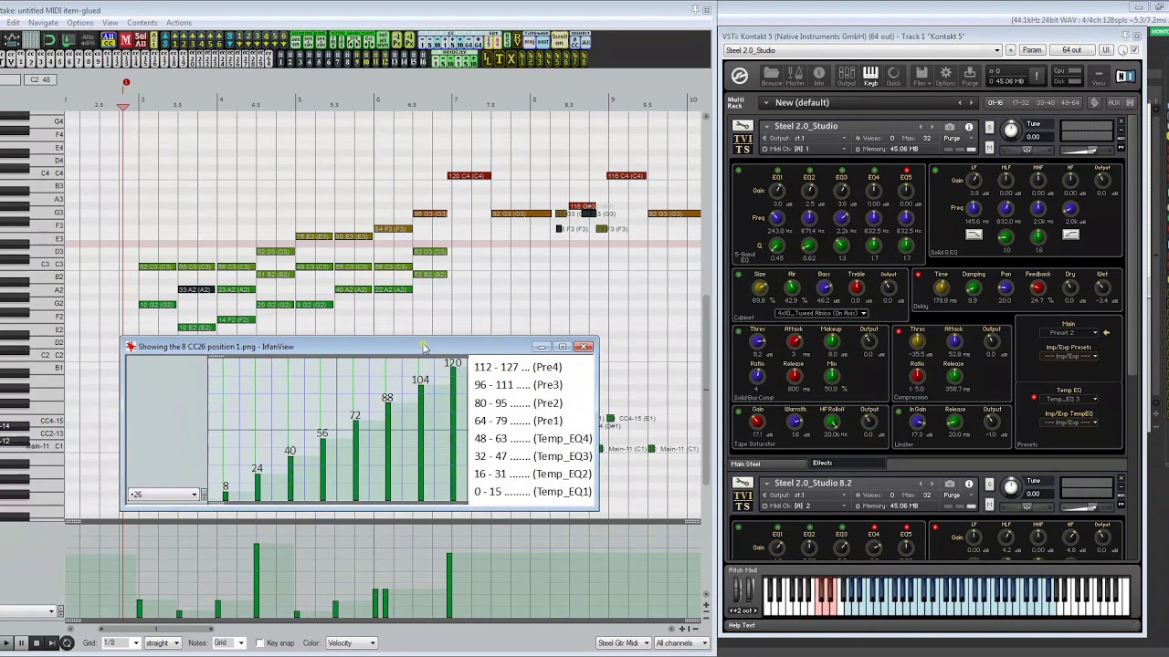Screen dimensions: 1169x657
Task: Open Kontakt Master editor
Action: pyautogui.click(x=795, y=77)
